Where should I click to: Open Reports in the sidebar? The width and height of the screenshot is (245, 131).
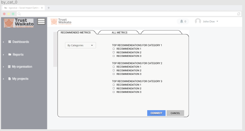pos(18,54)
